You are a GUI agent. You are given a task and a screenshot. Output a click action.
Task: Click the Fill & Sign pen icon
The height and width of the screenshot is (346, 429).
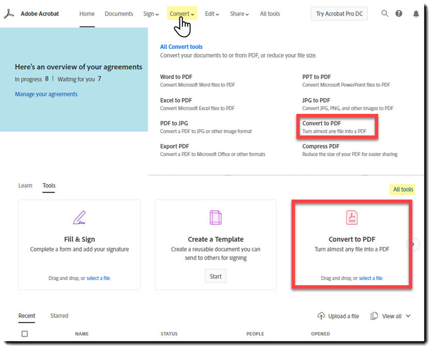(80, 217)
